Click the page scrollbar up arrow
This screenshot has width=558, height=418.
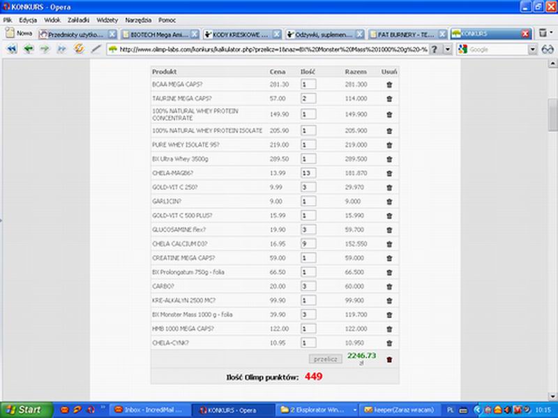552,64
